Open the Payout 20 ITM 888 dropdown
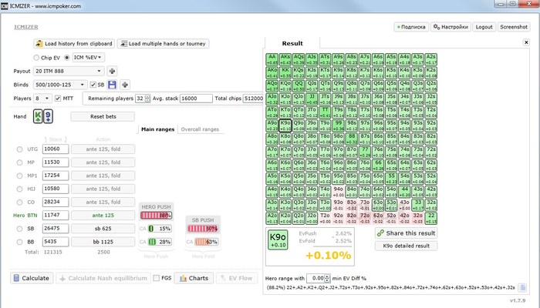The height and width of the screenshot is (308, 540). pyautogui.click(x=69, y=71)
